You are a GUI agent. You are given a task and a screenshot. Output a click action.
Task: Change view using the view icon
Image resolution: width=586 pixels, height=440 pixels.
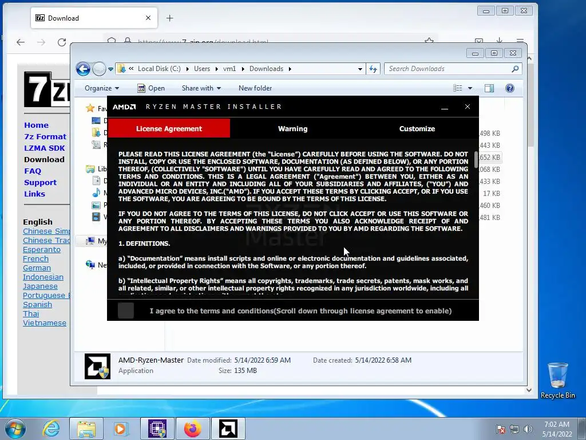click(457, 88)
